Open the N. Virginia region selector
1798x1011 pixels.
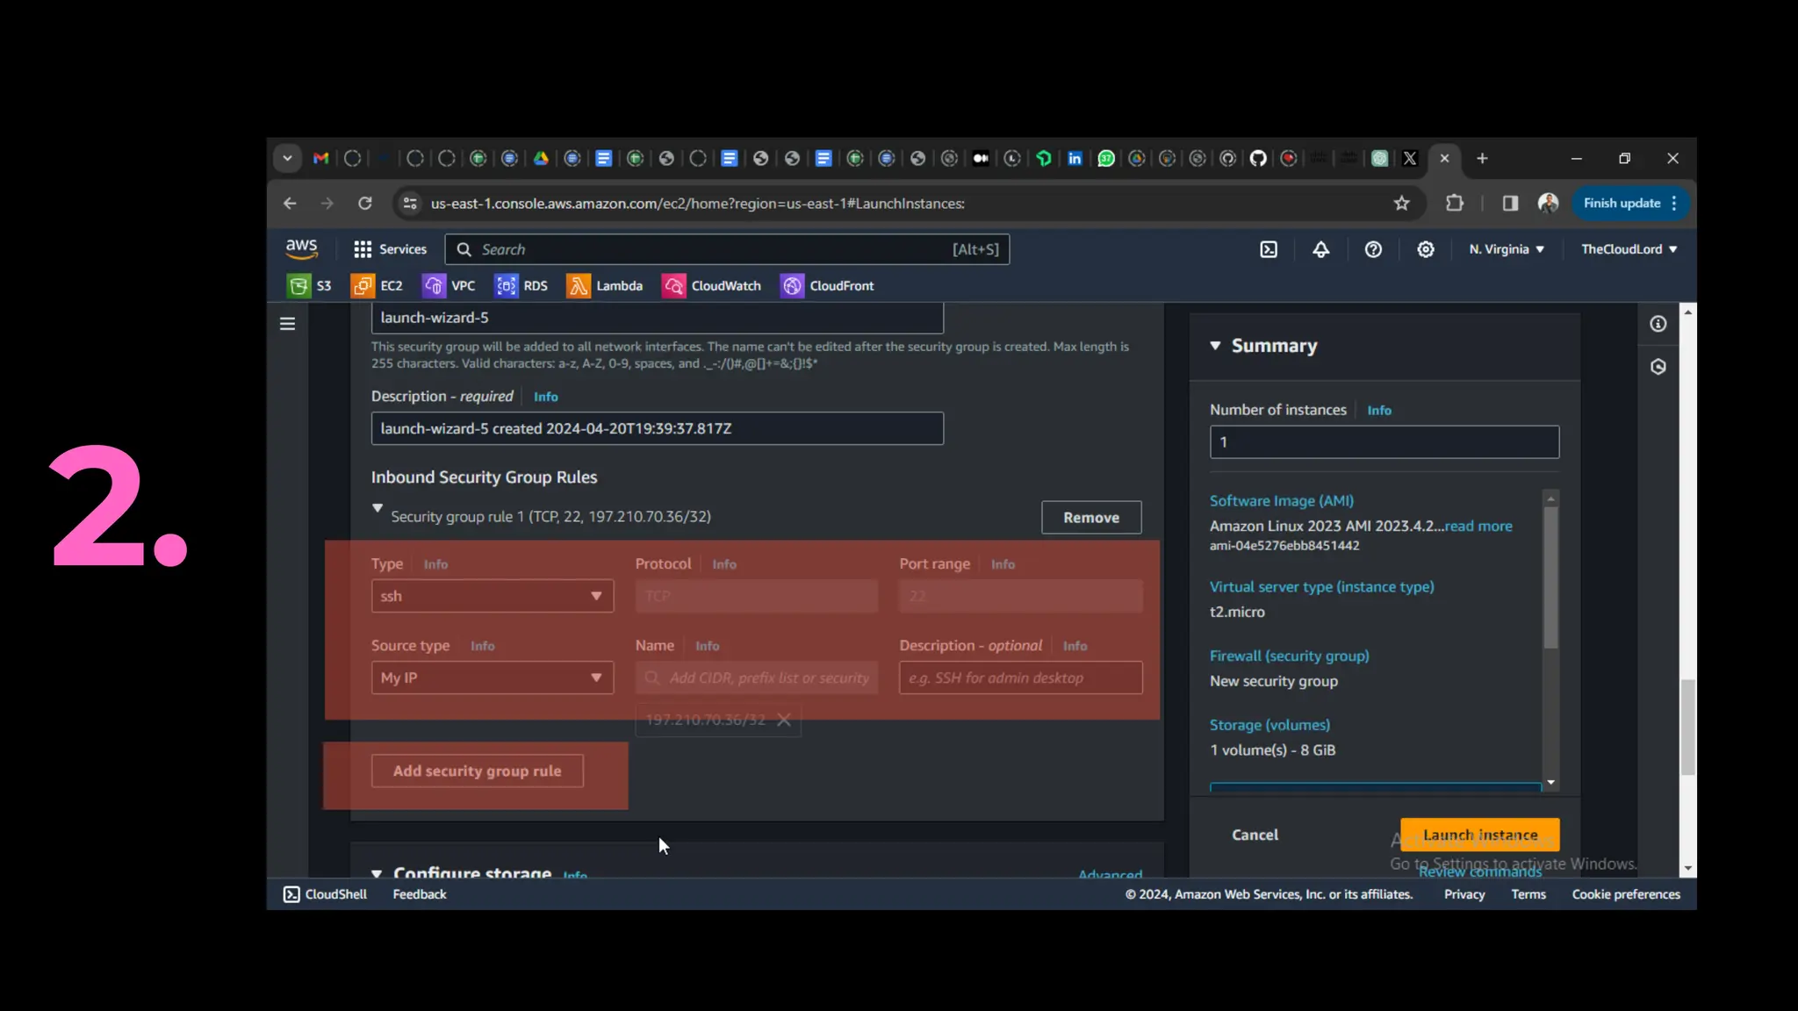[1507, 250]
